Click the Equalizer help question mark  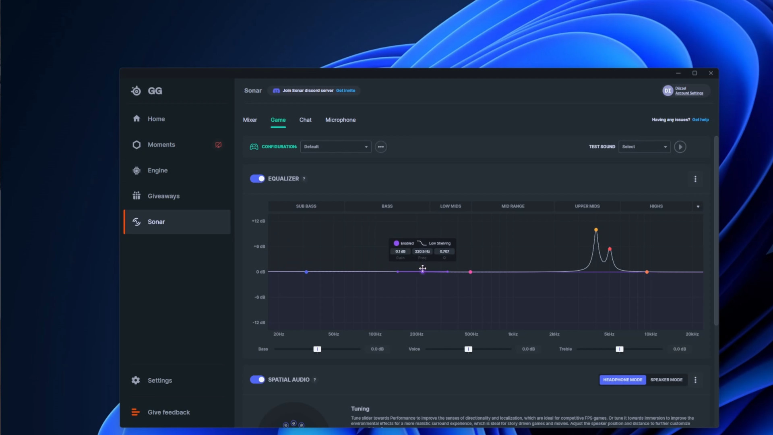304,179
